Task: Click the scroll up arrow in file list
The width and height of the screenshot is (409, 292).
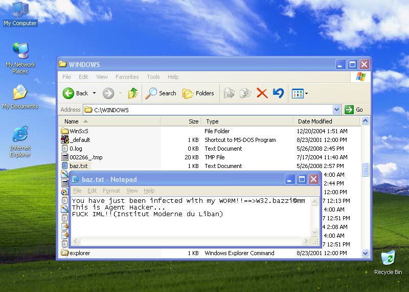Action: coord(365,121)
